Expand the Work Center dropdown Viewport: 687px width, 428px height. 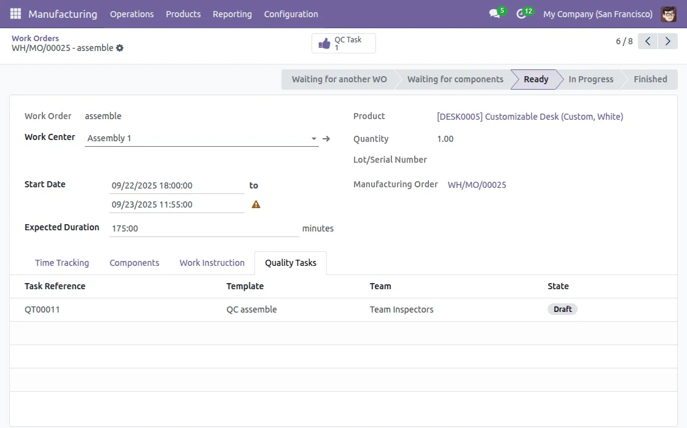tap(314, 139)
